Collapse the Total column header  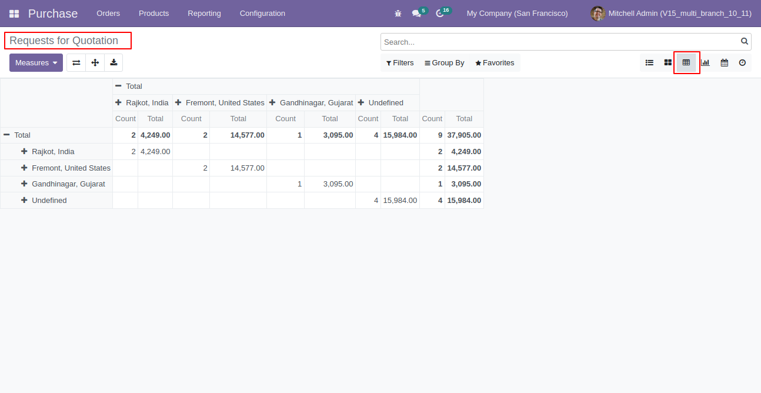coord(266,86)
